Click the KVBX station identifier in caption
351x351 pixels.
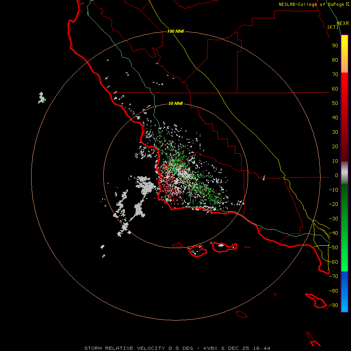click(211, 348)
